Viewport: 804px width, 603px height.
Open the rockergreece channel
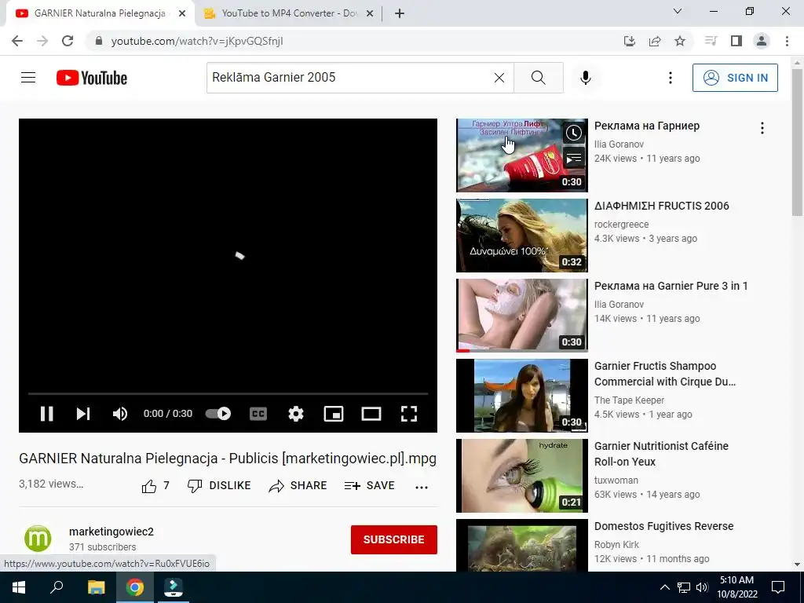pos(622,225)
